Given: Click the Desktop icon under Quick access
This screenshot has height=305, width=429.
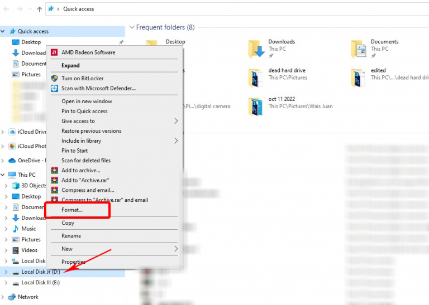Looking at the screenshot, I should [x=16, y=42].
